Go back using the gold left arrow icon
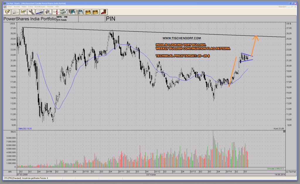 click(88, 12)
